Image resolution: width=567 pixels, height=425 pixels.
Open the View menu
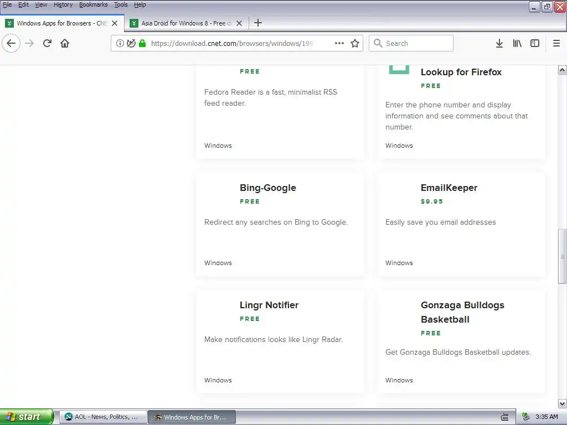tap(41, 4)
